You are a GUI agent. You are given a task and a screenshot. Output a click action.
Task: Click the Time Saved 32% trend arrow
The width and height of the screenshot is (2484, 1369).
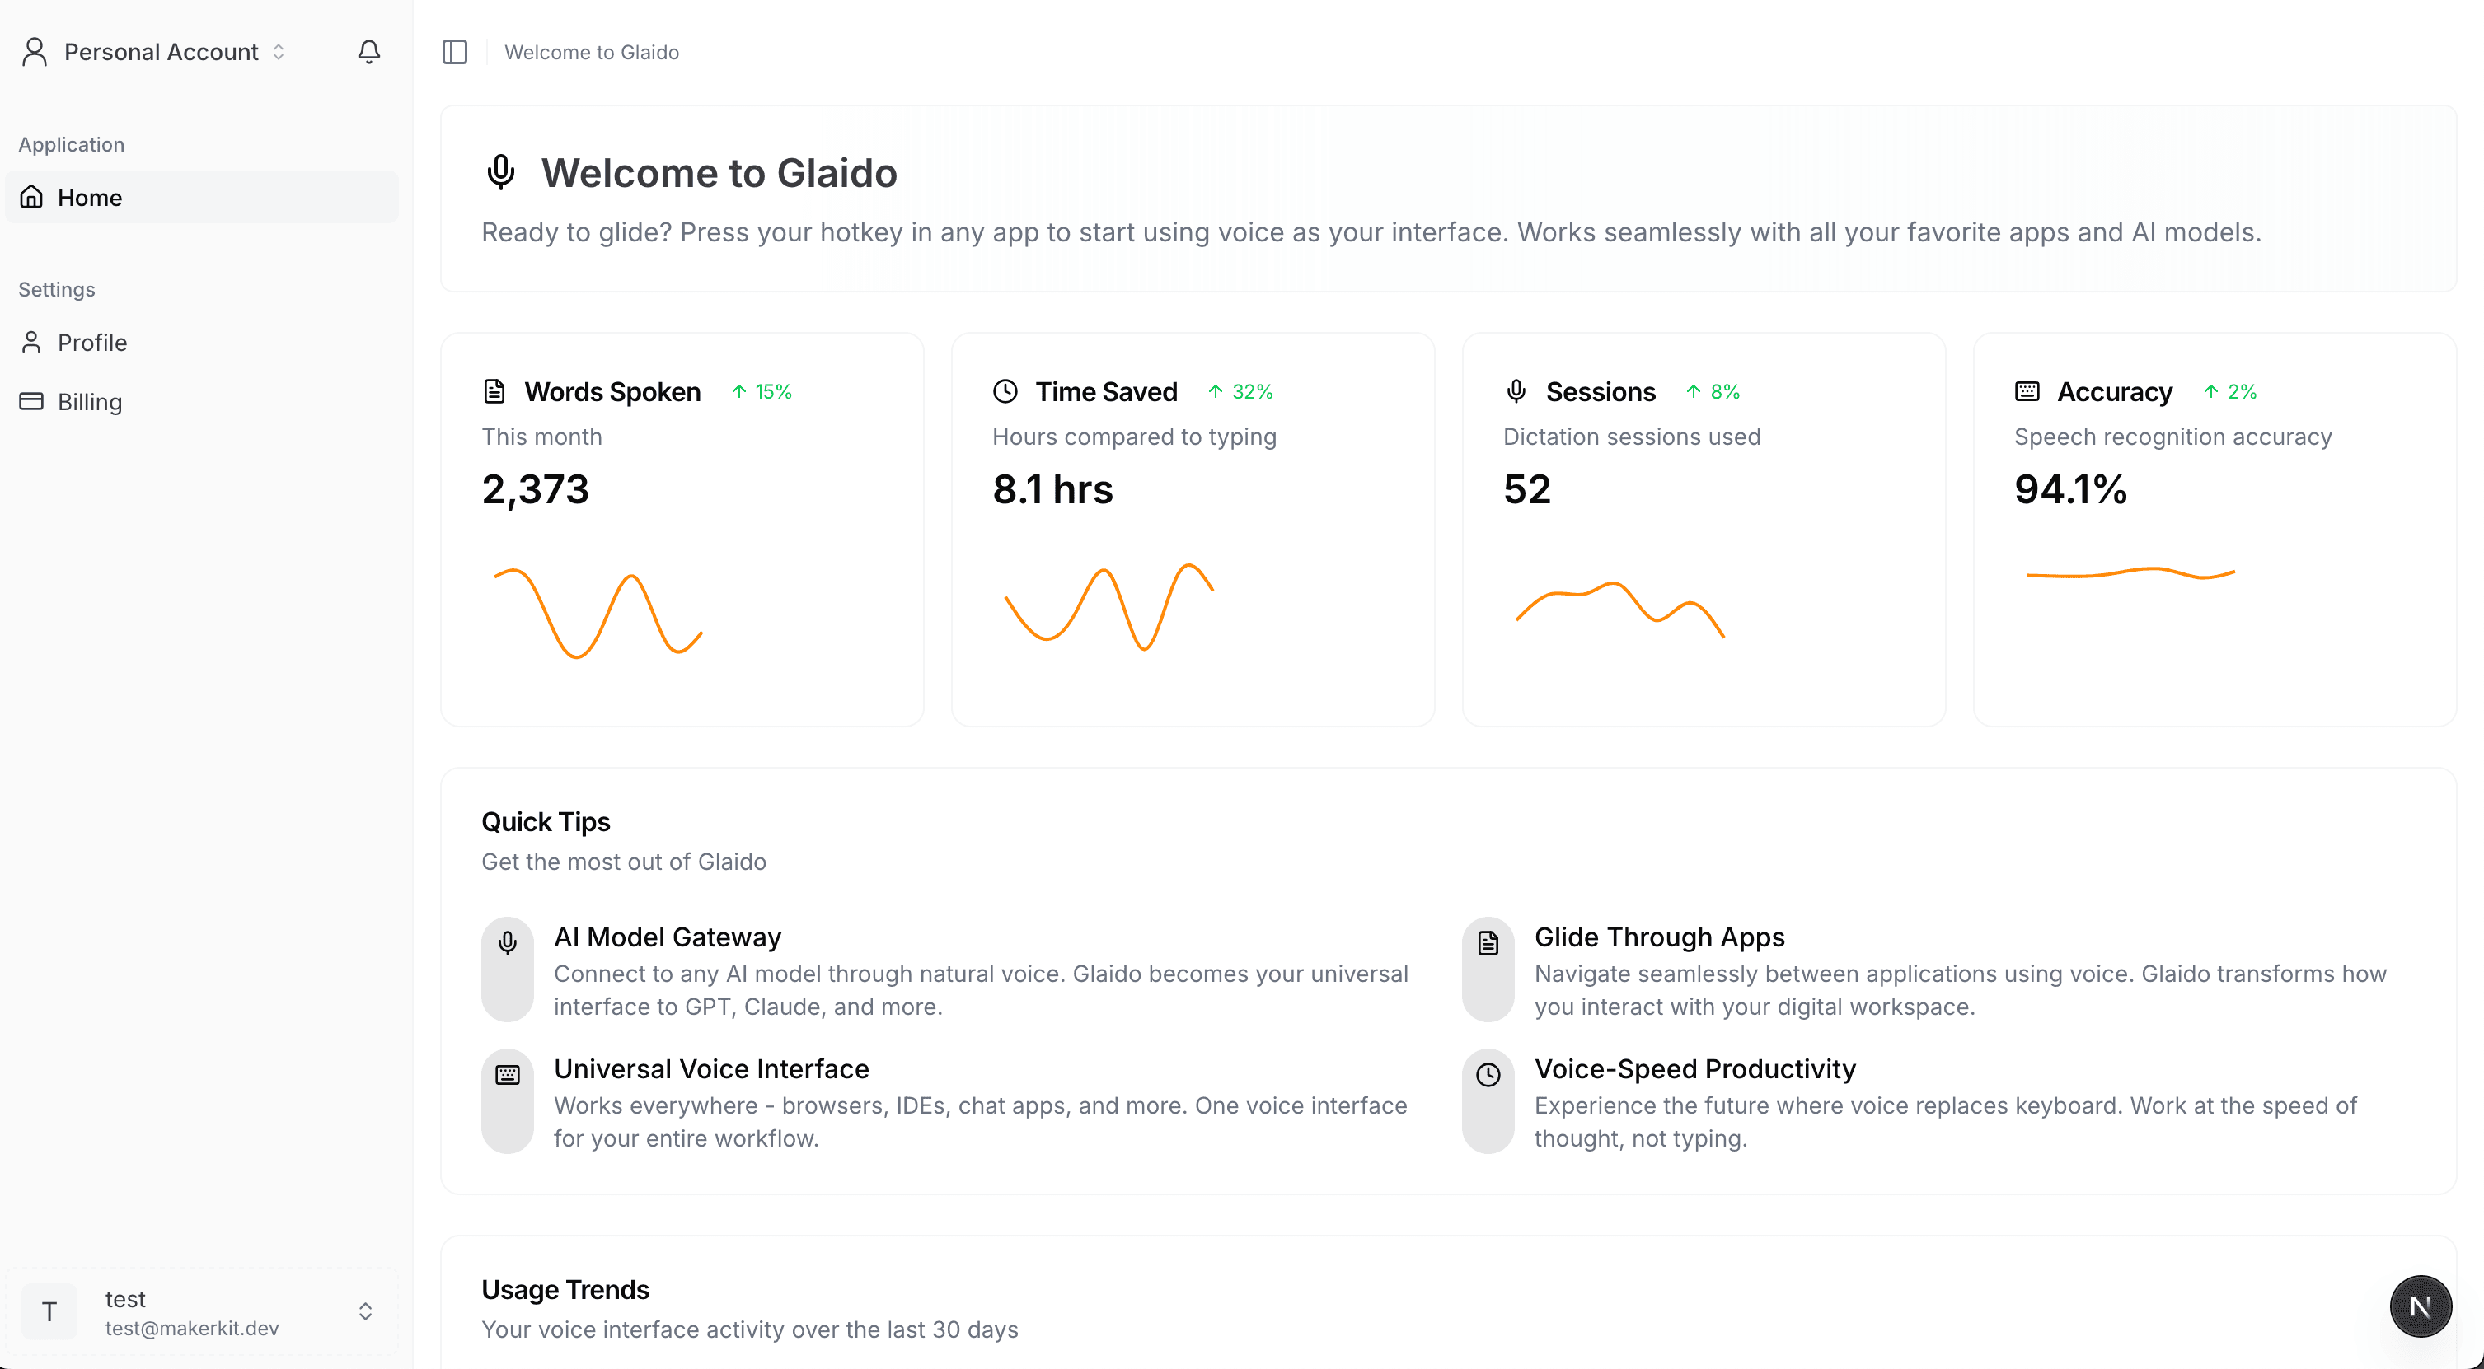click(x=1215, y=391)
